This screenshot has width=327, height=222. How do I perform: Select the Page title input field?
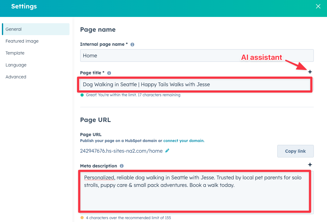point(195,84)
